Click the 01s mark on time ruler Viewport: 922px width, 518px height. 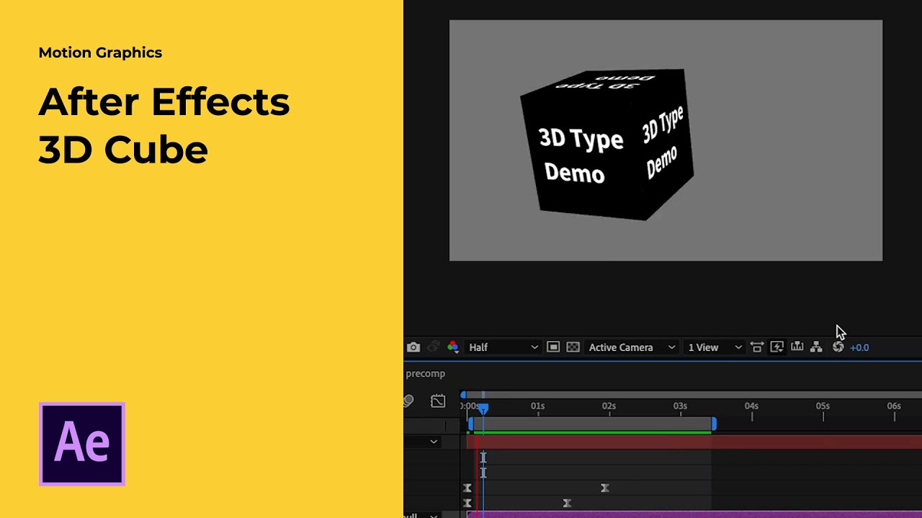[x=537, y=406]
